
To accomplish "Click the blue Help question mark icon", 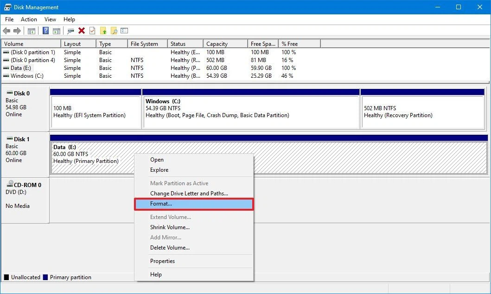I will point(46,31).
